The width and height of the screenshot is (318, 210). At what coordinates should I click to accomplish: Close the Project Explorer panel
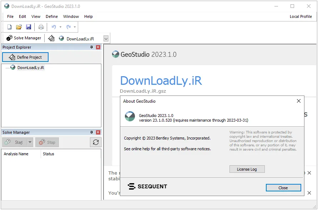coord(98,47)
